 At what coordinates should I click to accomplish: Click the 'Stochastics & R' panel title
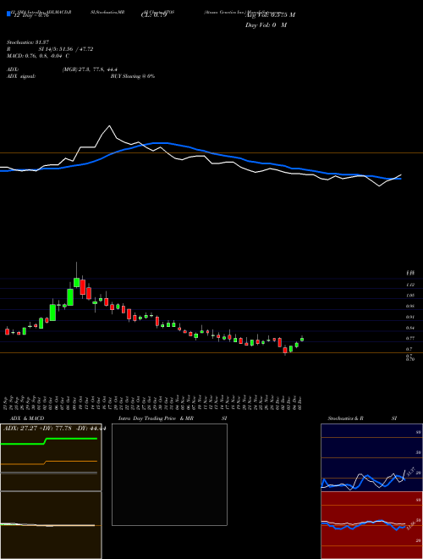345,418
